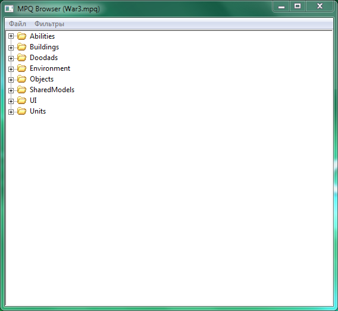This screenshot has height=311, width=338.
Task: Close the MPQ Browser window
Action: coord(320,7)
